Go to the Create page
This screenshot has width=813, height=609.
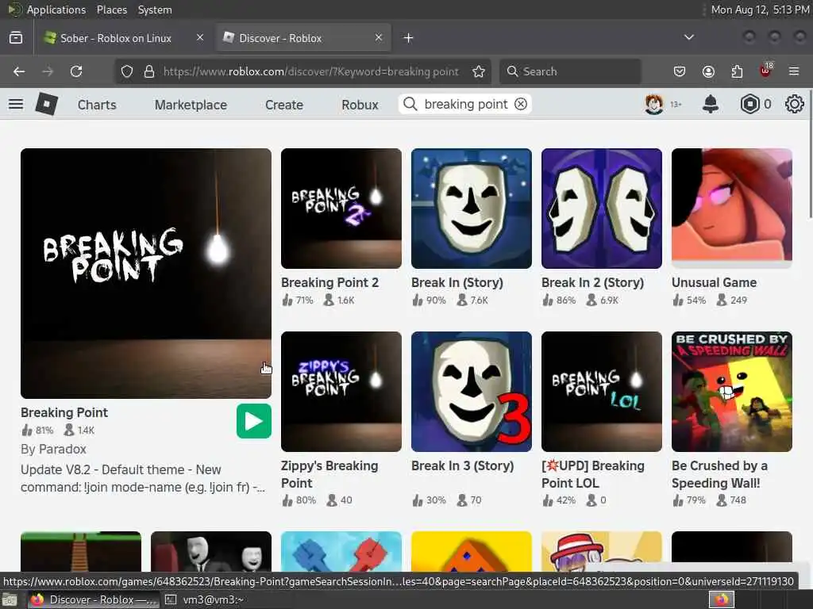click(x=284, y=105)
